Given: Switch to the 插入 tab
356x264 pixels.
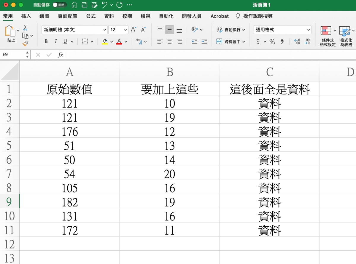Looking at the screenshot, I should 26,16.
